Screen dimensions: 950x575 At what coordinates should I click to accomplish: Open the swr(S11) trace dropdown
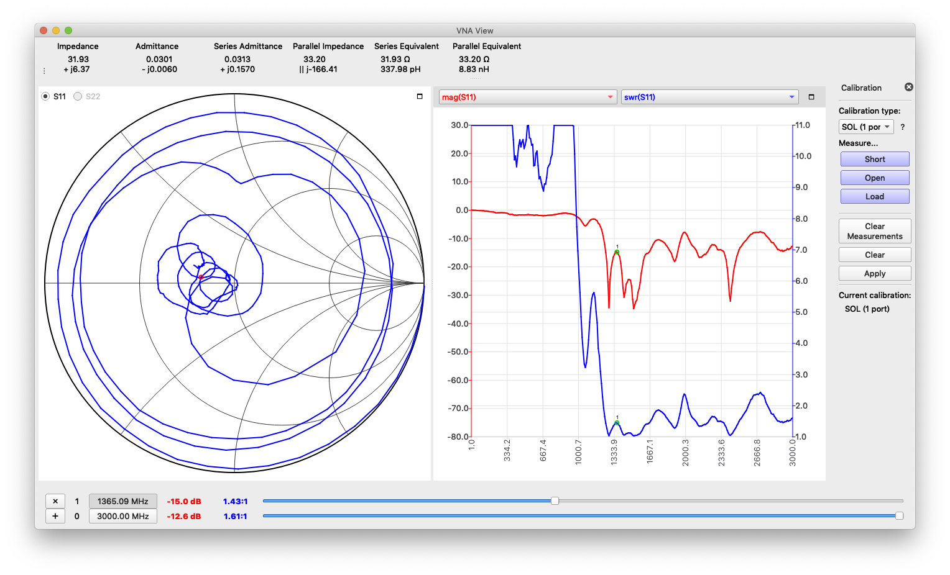pos(709,97)
